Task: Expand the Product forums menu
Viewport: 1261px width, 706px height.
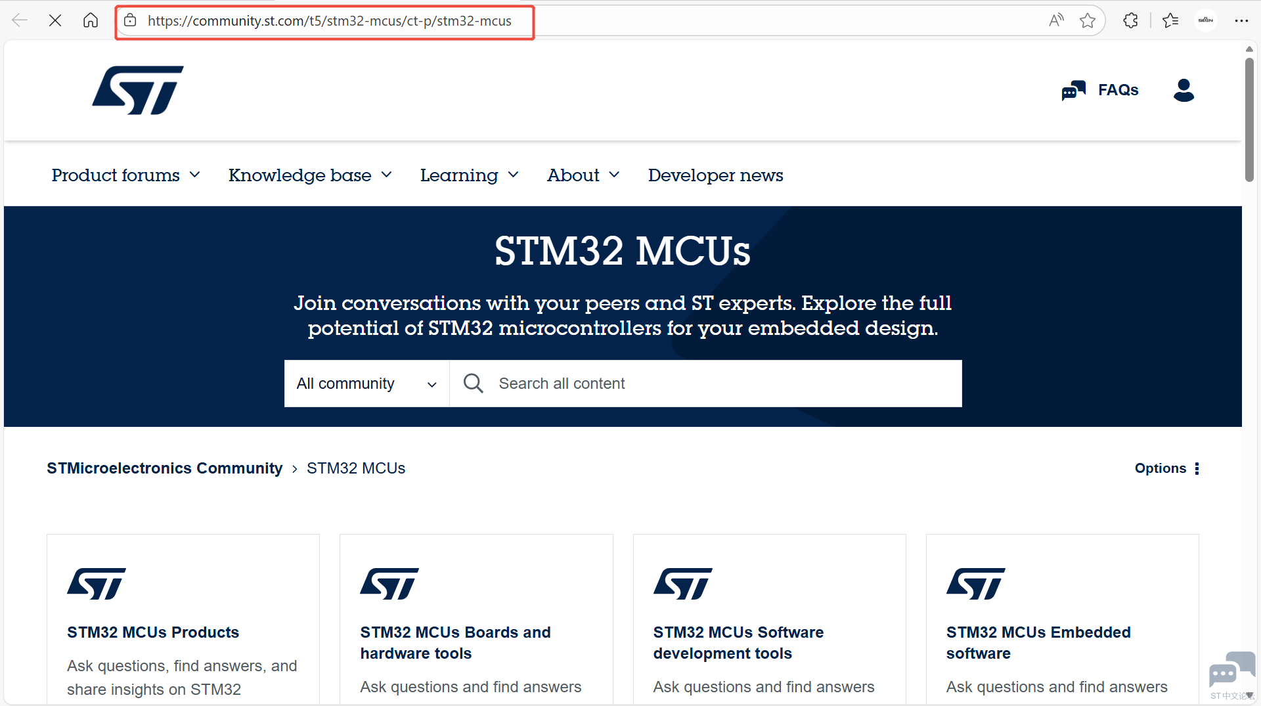Action: pyautogui.click(x=125, y=175)
